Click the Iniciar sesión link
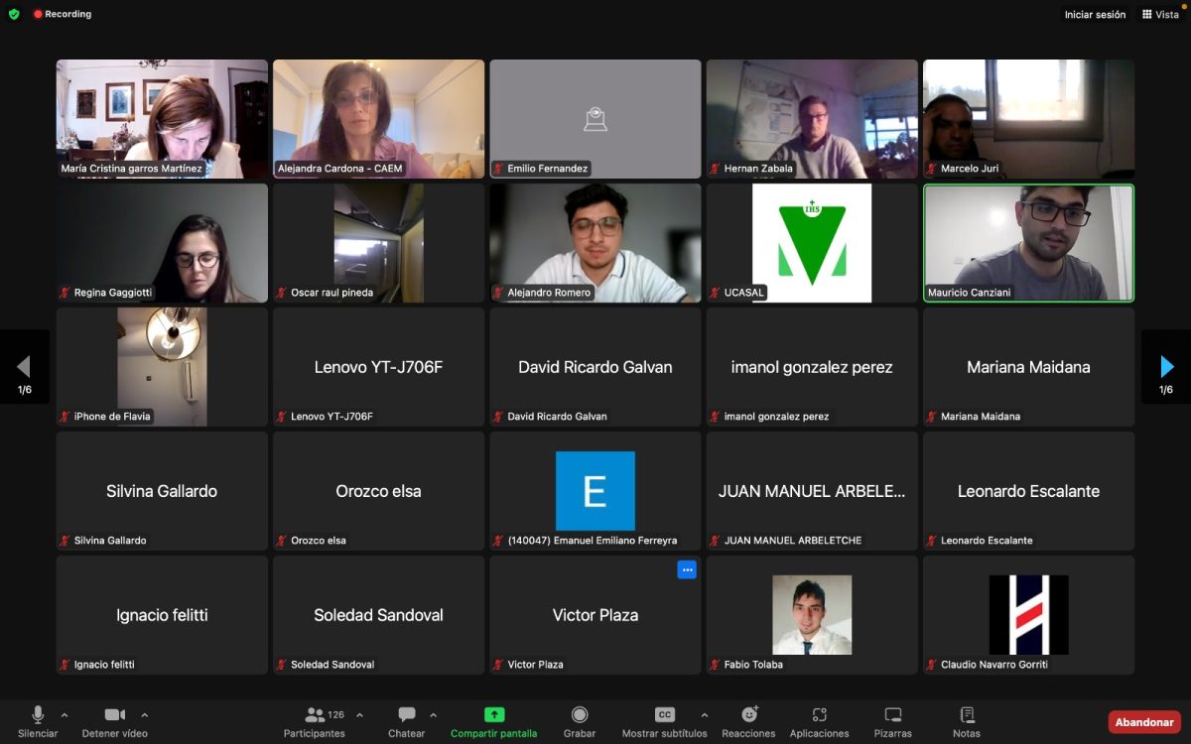The height and width of the screenshot is (744, 1191). 1095,15
